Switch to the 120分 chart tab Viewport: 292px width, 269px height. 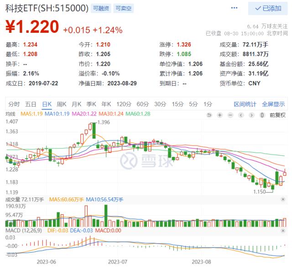pos(124,104)
